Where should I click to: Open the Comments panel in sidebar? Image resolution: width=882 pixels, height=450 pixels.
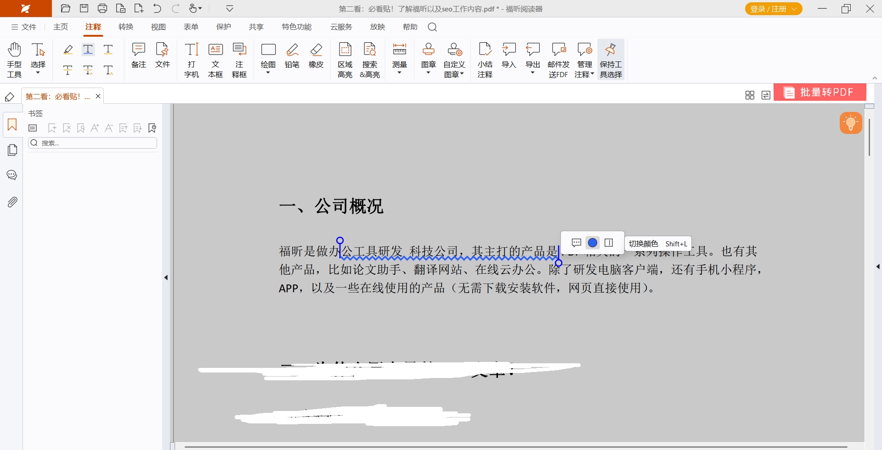12,175
